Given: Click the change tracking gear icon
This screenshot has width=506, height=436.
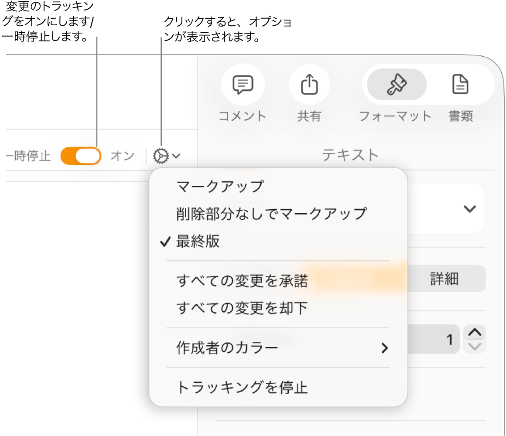Looking at the screenshot, I should (x=161, y=156).
